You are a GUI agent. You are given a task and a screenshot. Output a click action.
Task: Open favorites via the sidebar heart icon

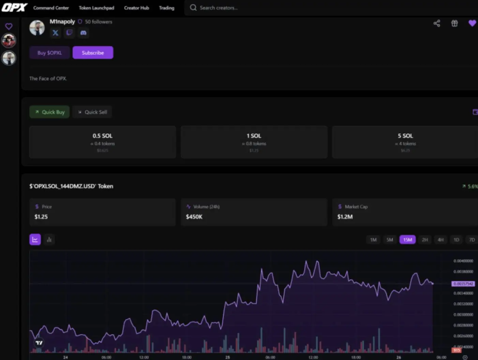point(9,26)
